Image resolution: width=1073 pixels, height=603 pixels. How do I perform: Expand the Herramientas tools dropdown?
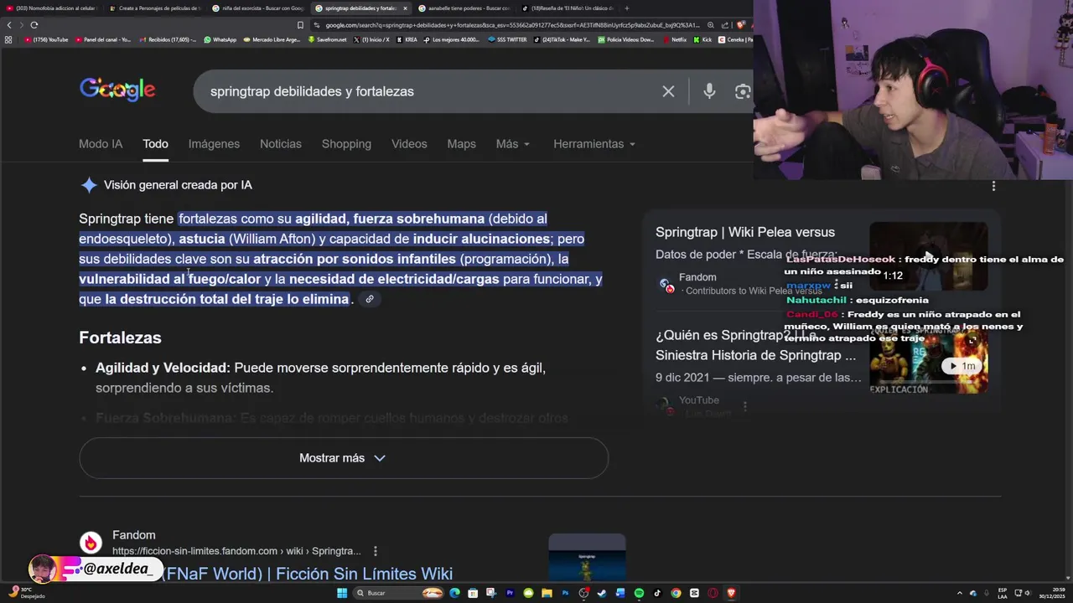(x=594, y=144)
